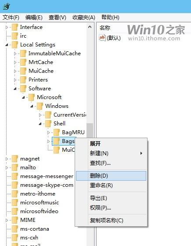Screen dimensions: 191x246
Task: Click the CurrentVersion folder icon
Action: coord(48,115)
